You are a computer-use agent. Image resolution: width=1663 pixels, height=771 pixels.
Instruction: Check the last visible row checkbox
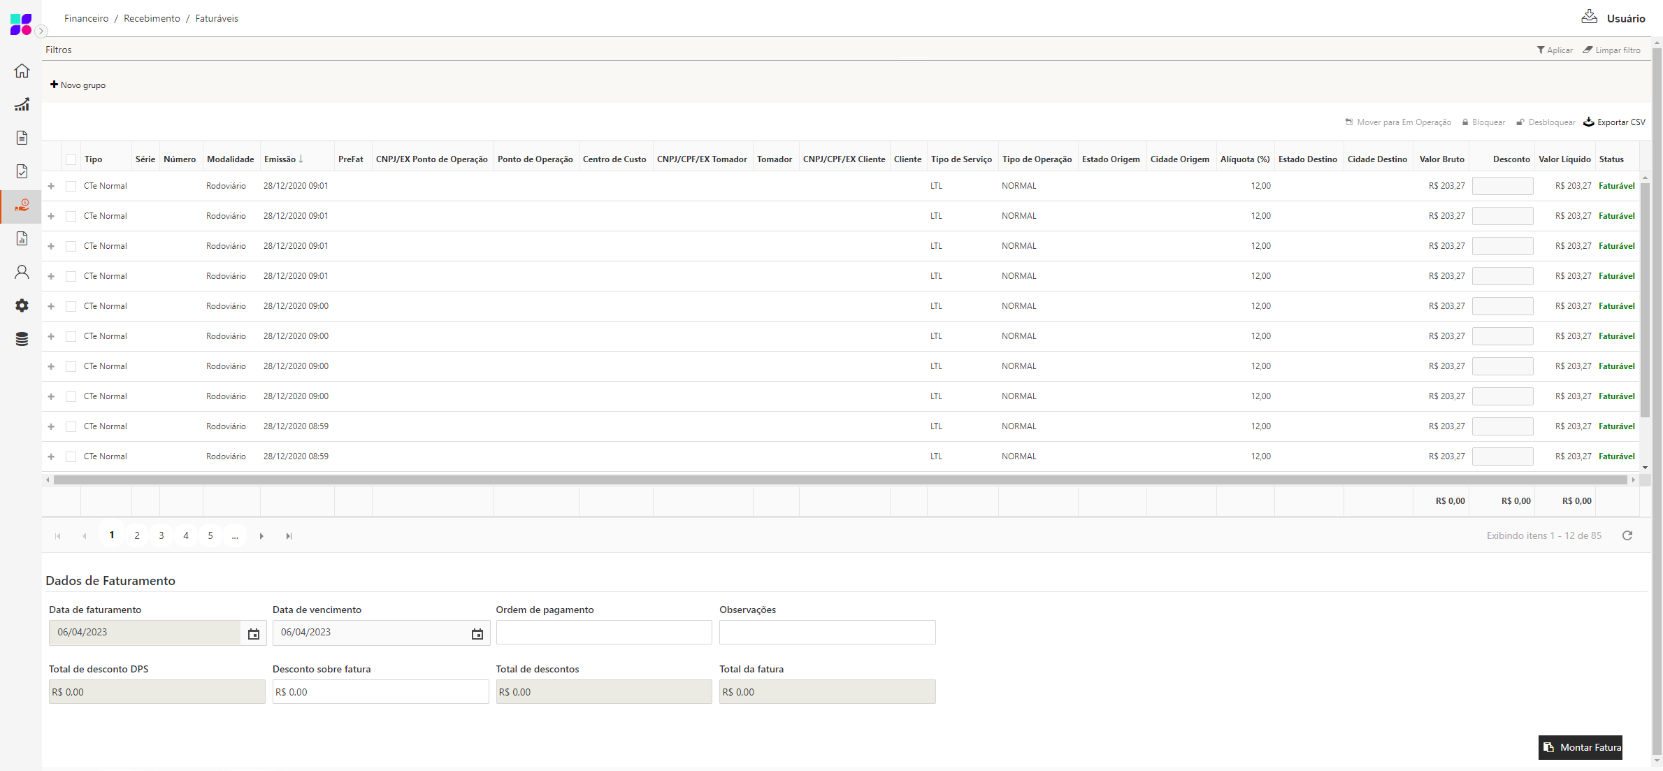71,456
